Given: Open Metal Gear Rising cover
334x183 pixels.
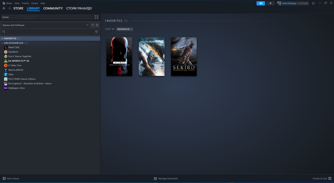Looking at the screenshot, I should (152, 57).
